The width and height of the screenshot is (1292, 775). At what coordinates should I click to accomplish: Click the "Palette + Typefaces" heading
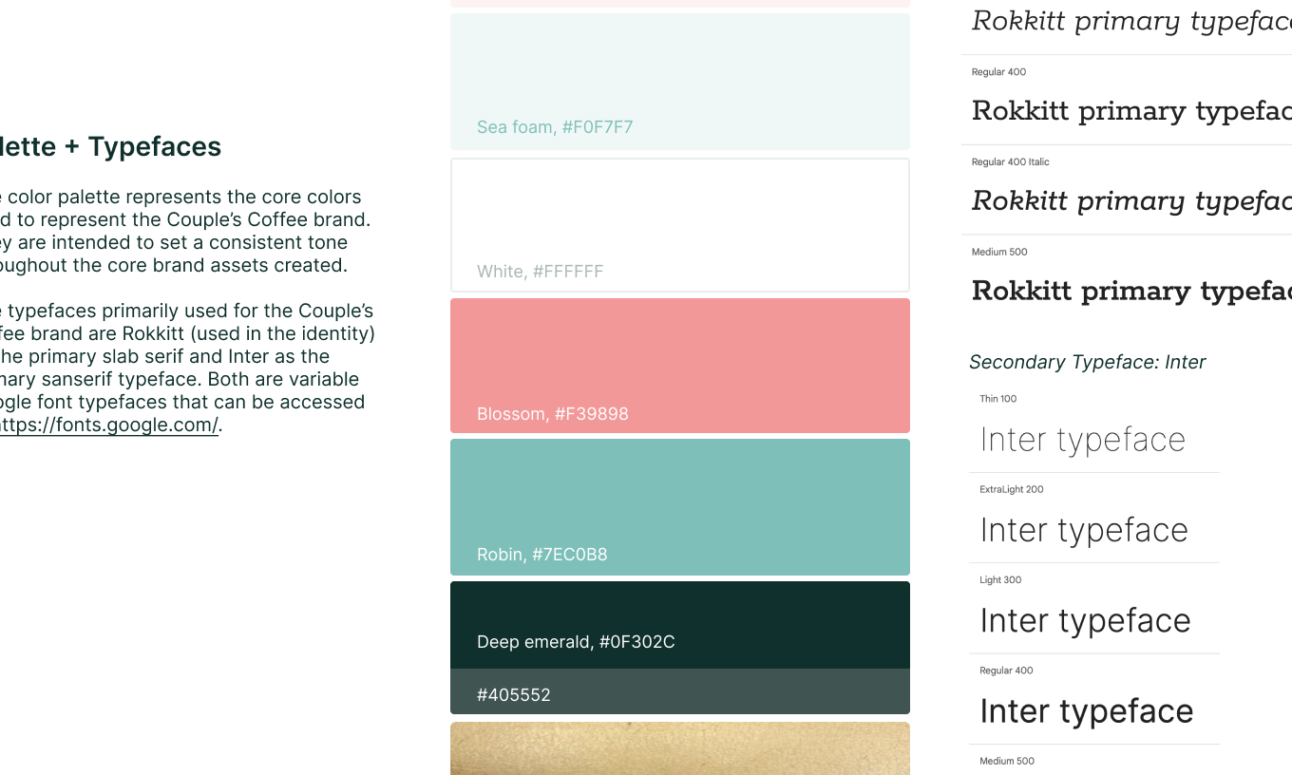point(110,146)
